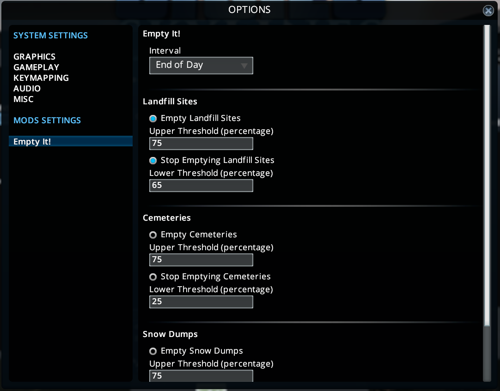
Task: Open the Gameplay settings section
Action: click(x=37, y=67)
